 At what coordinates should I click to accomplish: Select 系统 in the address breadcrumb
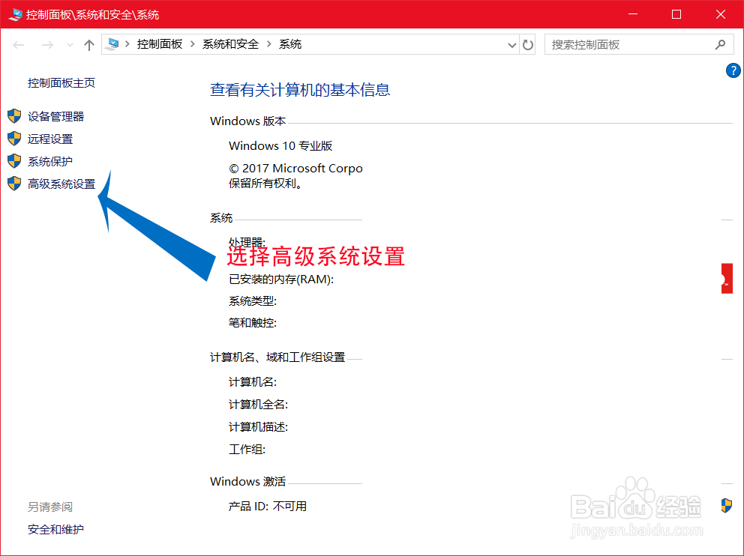coord(290,44)
